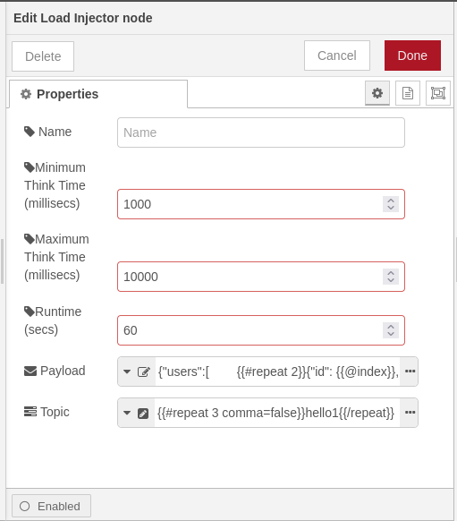Screen dimensions: 457x521
Task: Expand Payload editor with ellipsis button
Action: coord(410,372)
